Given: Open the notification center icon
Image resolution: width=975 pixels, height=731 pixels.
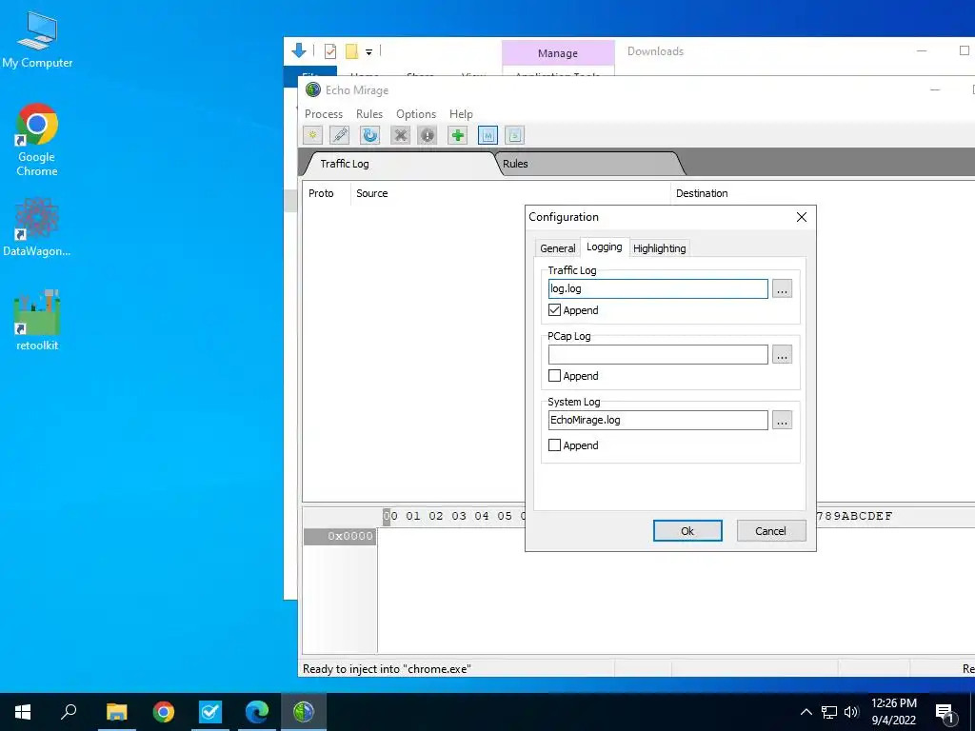Looking at the screenshot, I should (x=945, y=713).
